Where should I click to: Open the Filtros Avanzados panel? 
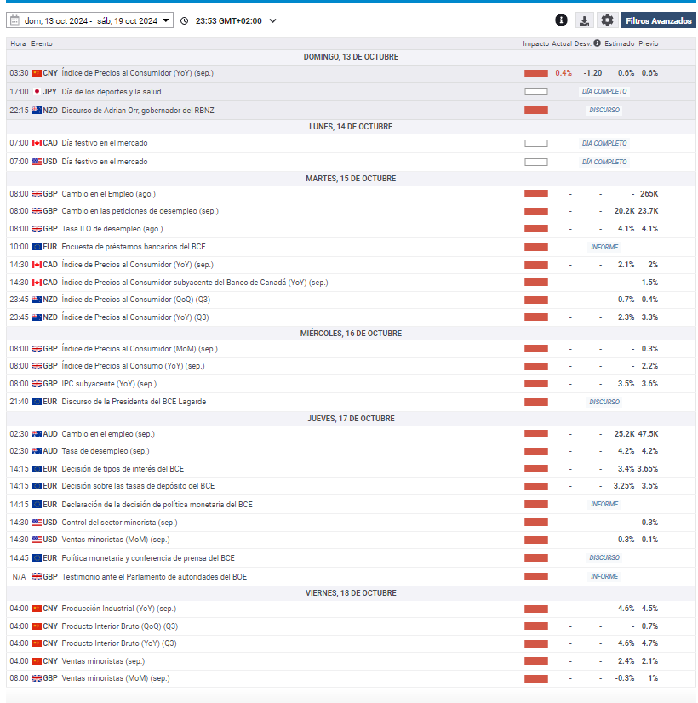tap(658, 20)
